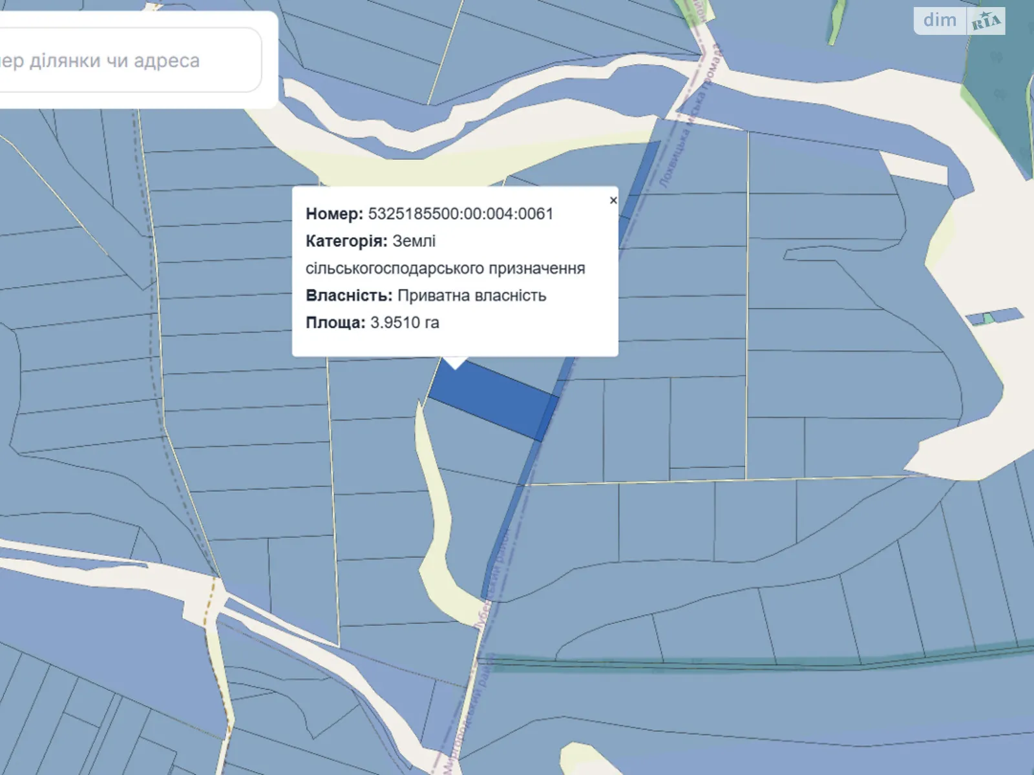Click the "Номер:" label in popup
The height and width of the screenshot is (775, 1034).
[x=334, y=214]
